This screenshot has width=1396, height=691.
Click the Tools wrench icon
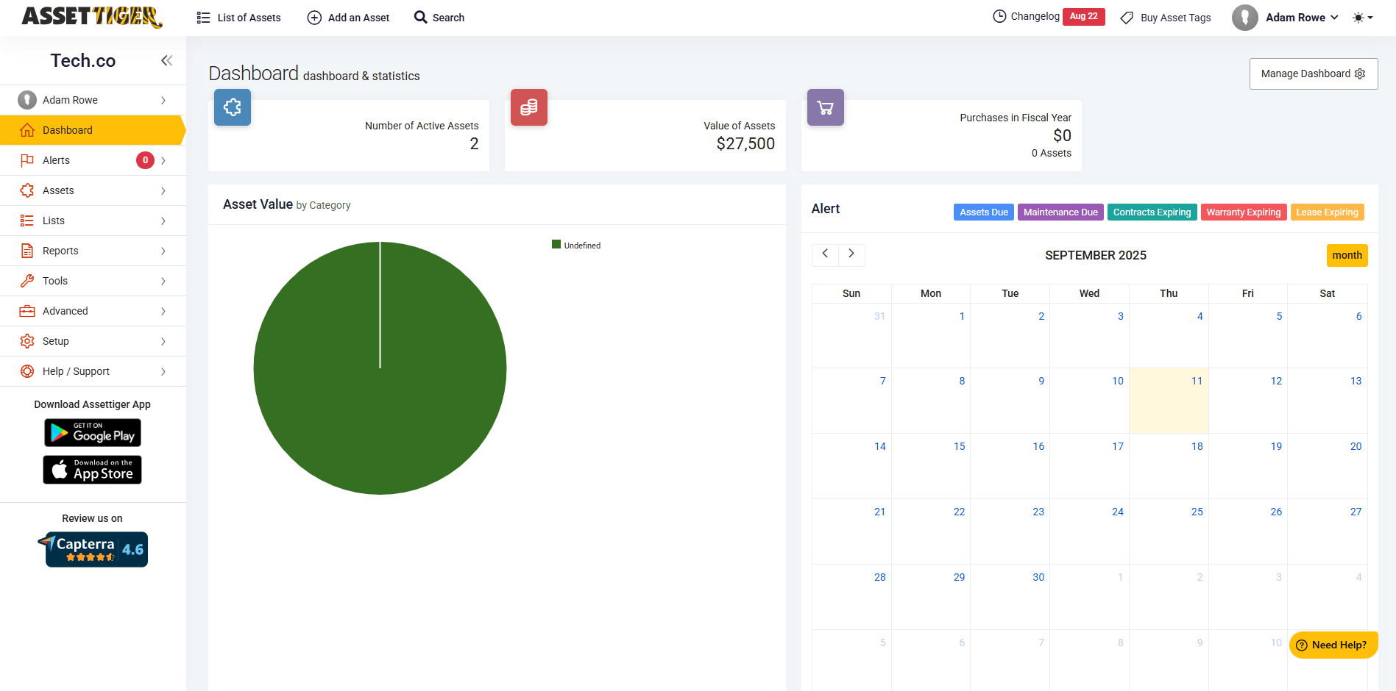pyautogui.click(x=27, y=281)
